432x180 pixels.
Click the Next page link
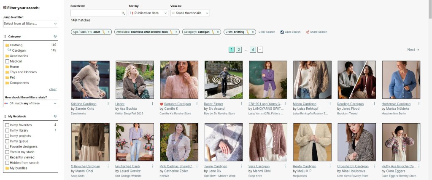tap(413, 50)
